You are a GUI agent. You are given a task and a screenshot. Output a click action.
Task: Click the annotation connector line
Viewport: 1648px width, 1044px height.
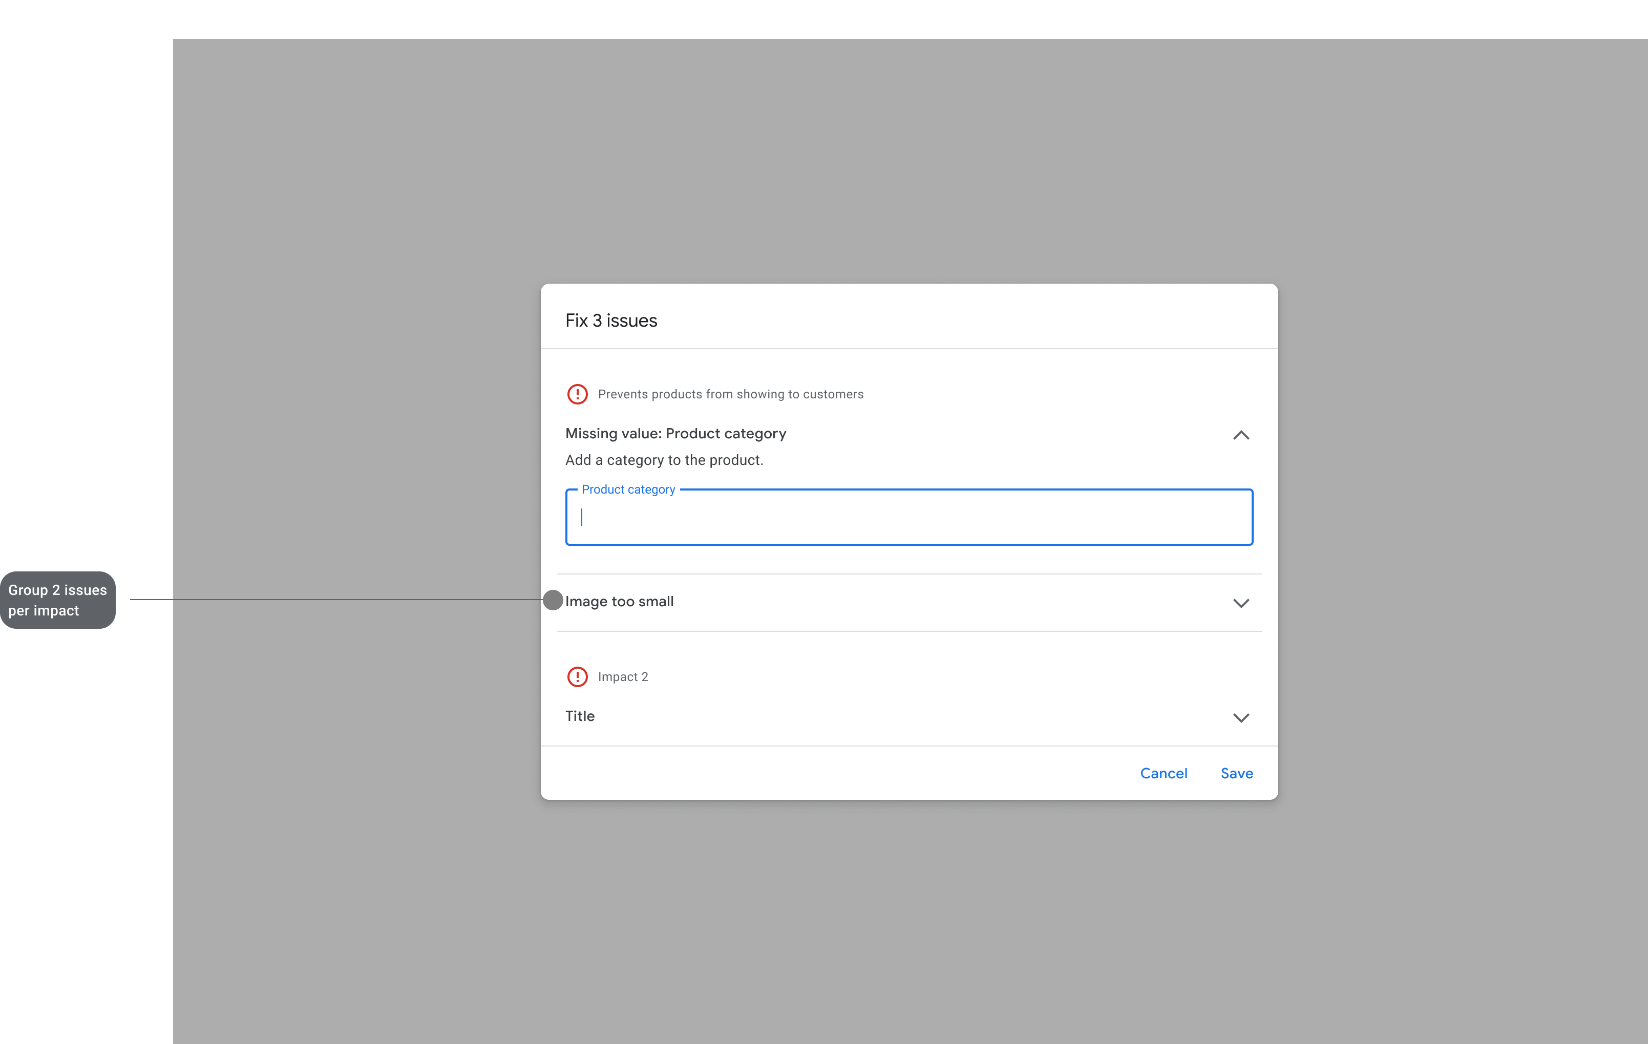click(335, 599)
